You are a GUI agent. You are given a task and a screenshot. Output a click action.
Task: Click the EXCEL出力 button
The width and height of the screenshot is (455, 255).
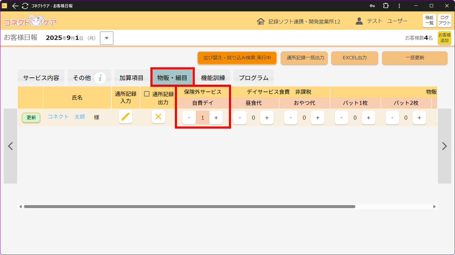354,58
